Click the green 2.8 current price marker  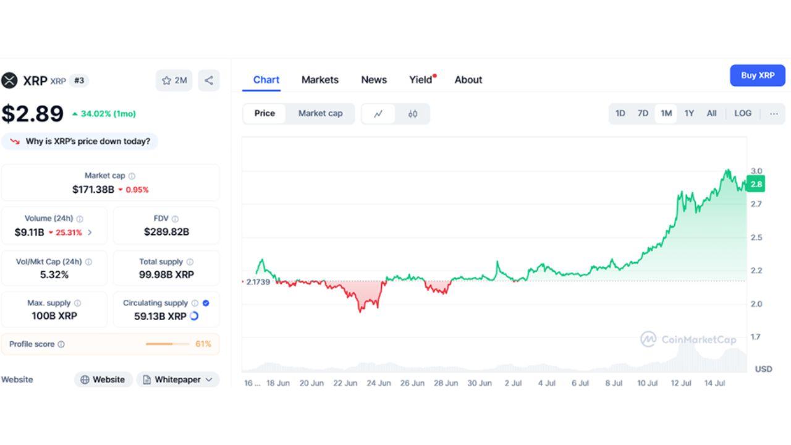pos(756,184)
